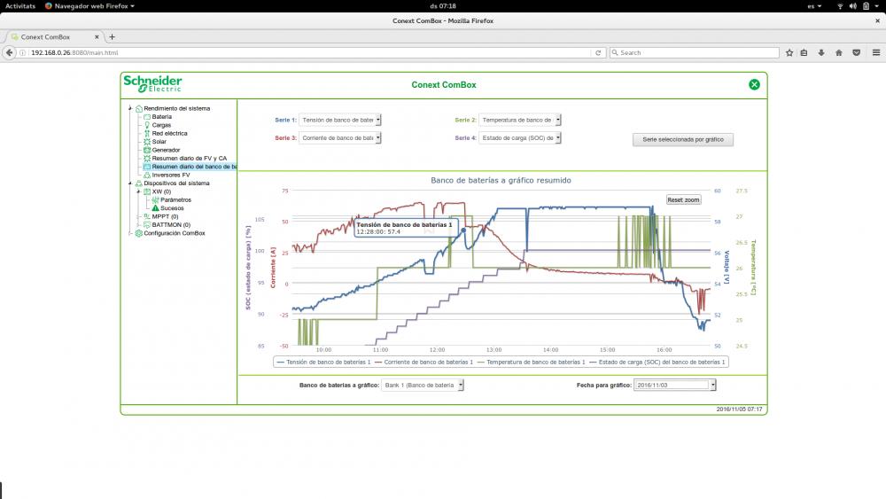Reload the page with the refresh icon
The height and width of the screenshot is (499, 886).
tap(598, 52)
